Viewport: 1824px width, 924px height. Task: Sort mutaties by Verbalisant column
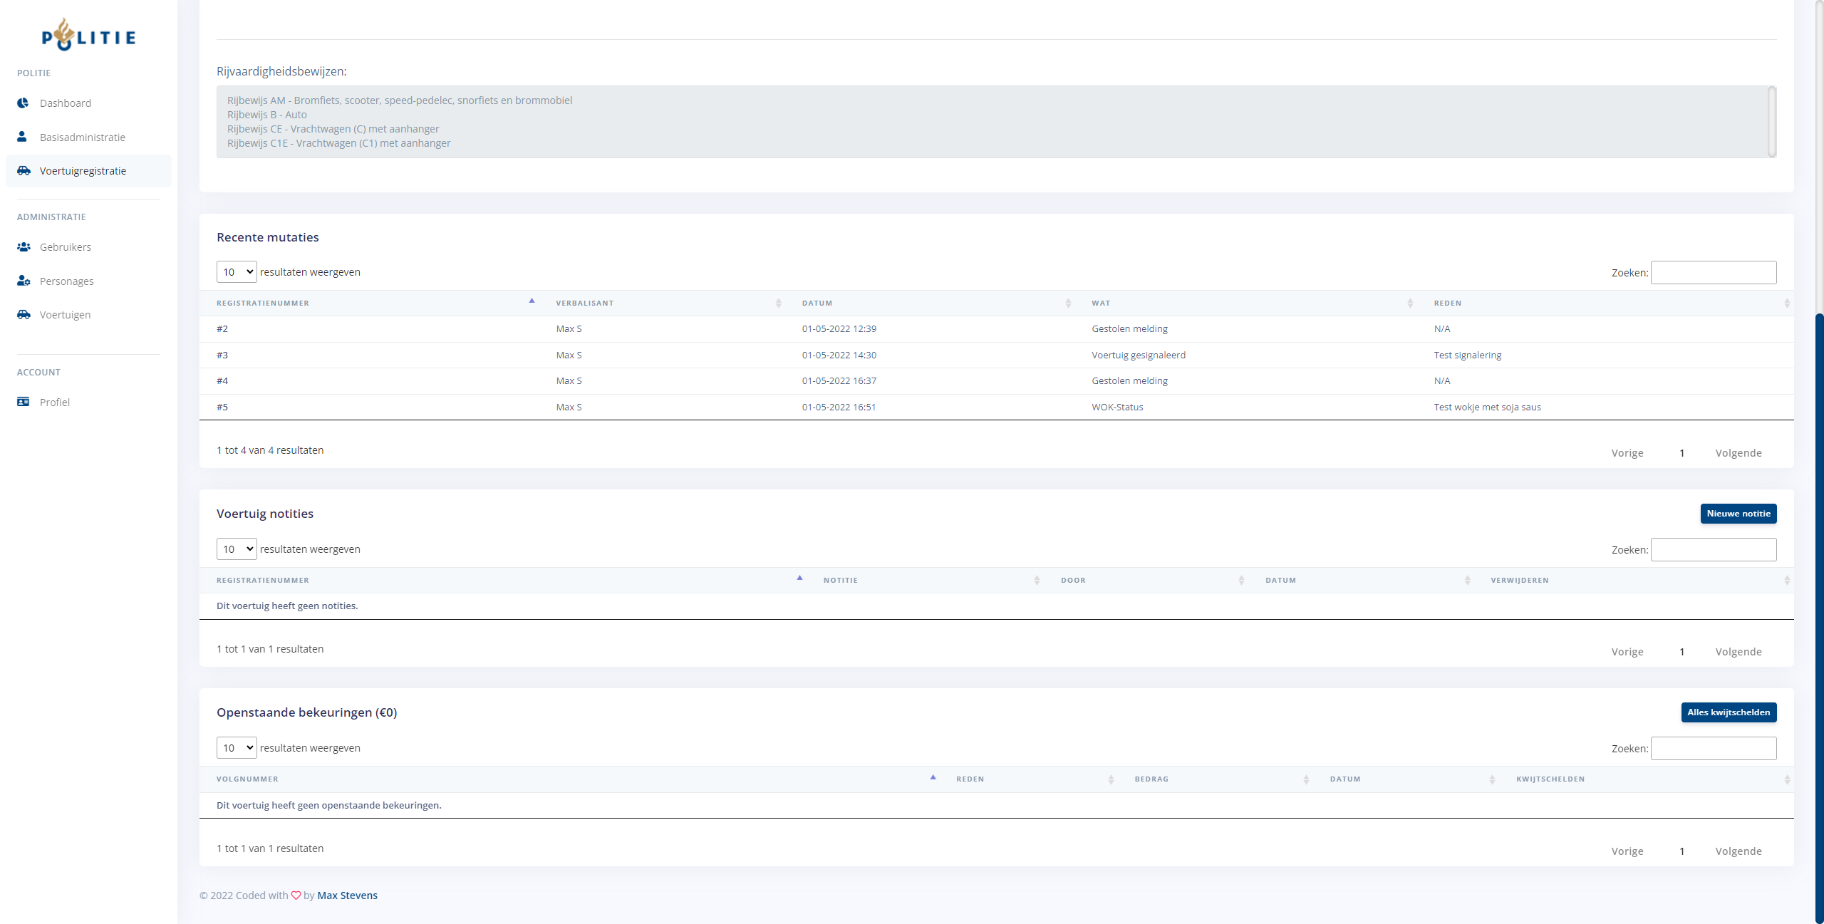pos(584,303)
